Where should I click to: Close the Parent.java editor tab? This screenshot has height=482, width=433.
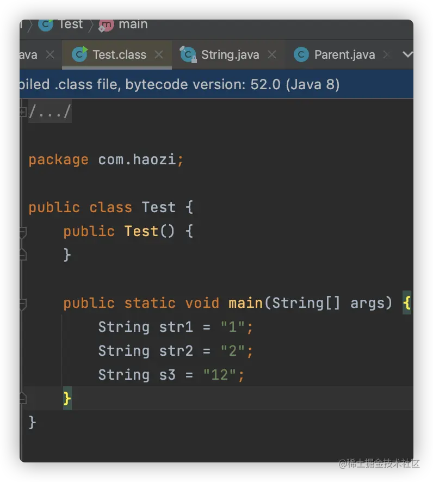pos(386,54)
